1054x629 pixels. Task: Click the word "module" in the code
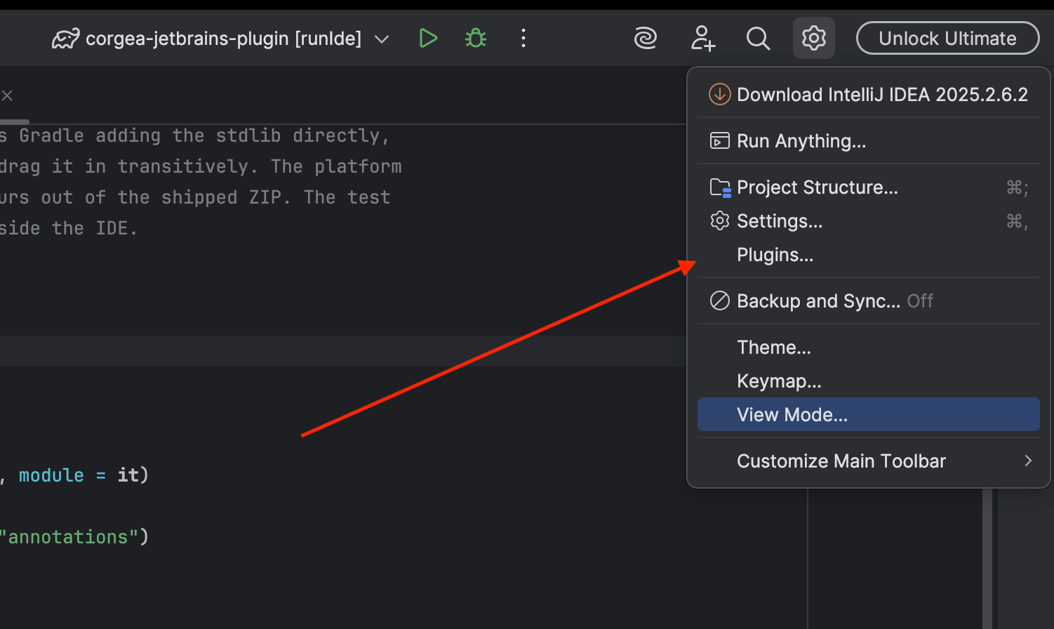tap(51, 475)
